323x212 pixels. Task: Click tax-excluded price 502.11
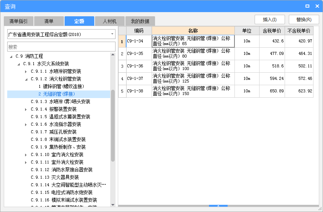coord(299,66)
